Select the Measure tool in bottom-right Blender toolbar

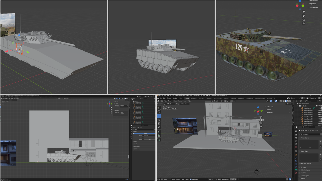(159, 135)
